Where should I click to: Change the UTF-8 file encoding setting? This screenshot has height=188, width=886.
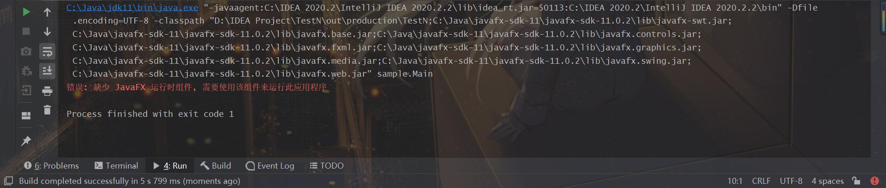791,181
